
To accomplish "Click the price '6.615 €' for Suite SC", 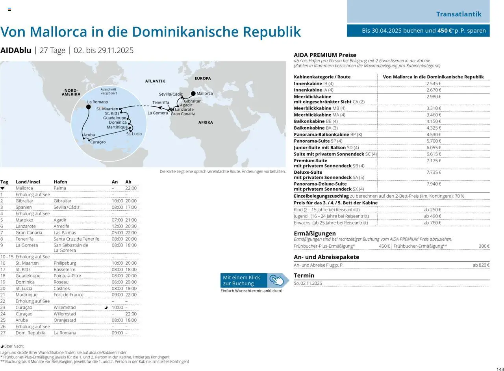I will click(434, 154).
